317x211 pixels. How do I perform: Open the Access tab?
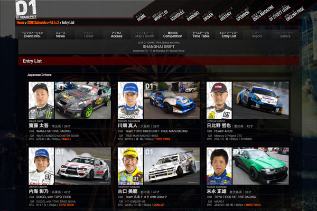point(116,35)
